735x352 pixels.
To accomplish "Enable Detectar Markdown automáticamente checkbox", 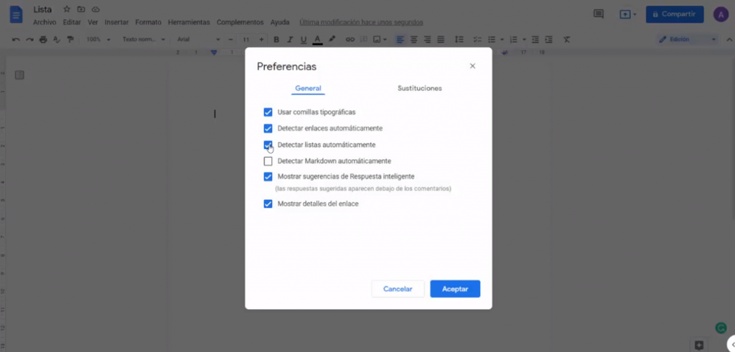I will [x=268, y=161].
